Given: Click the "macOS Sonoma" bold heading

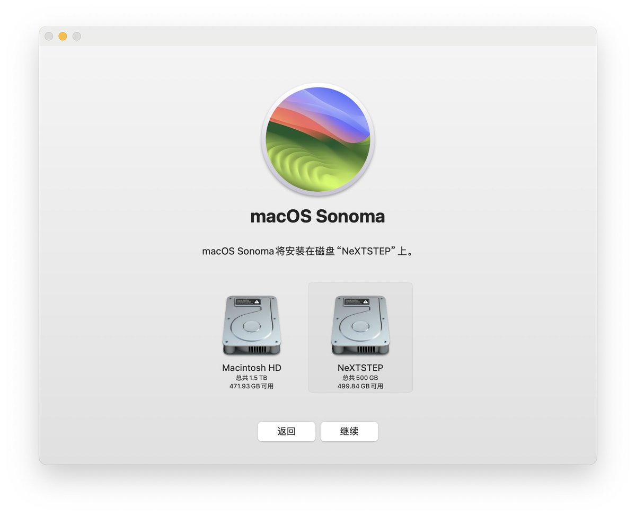Looking at the screenshot, I should pos(317,216).
